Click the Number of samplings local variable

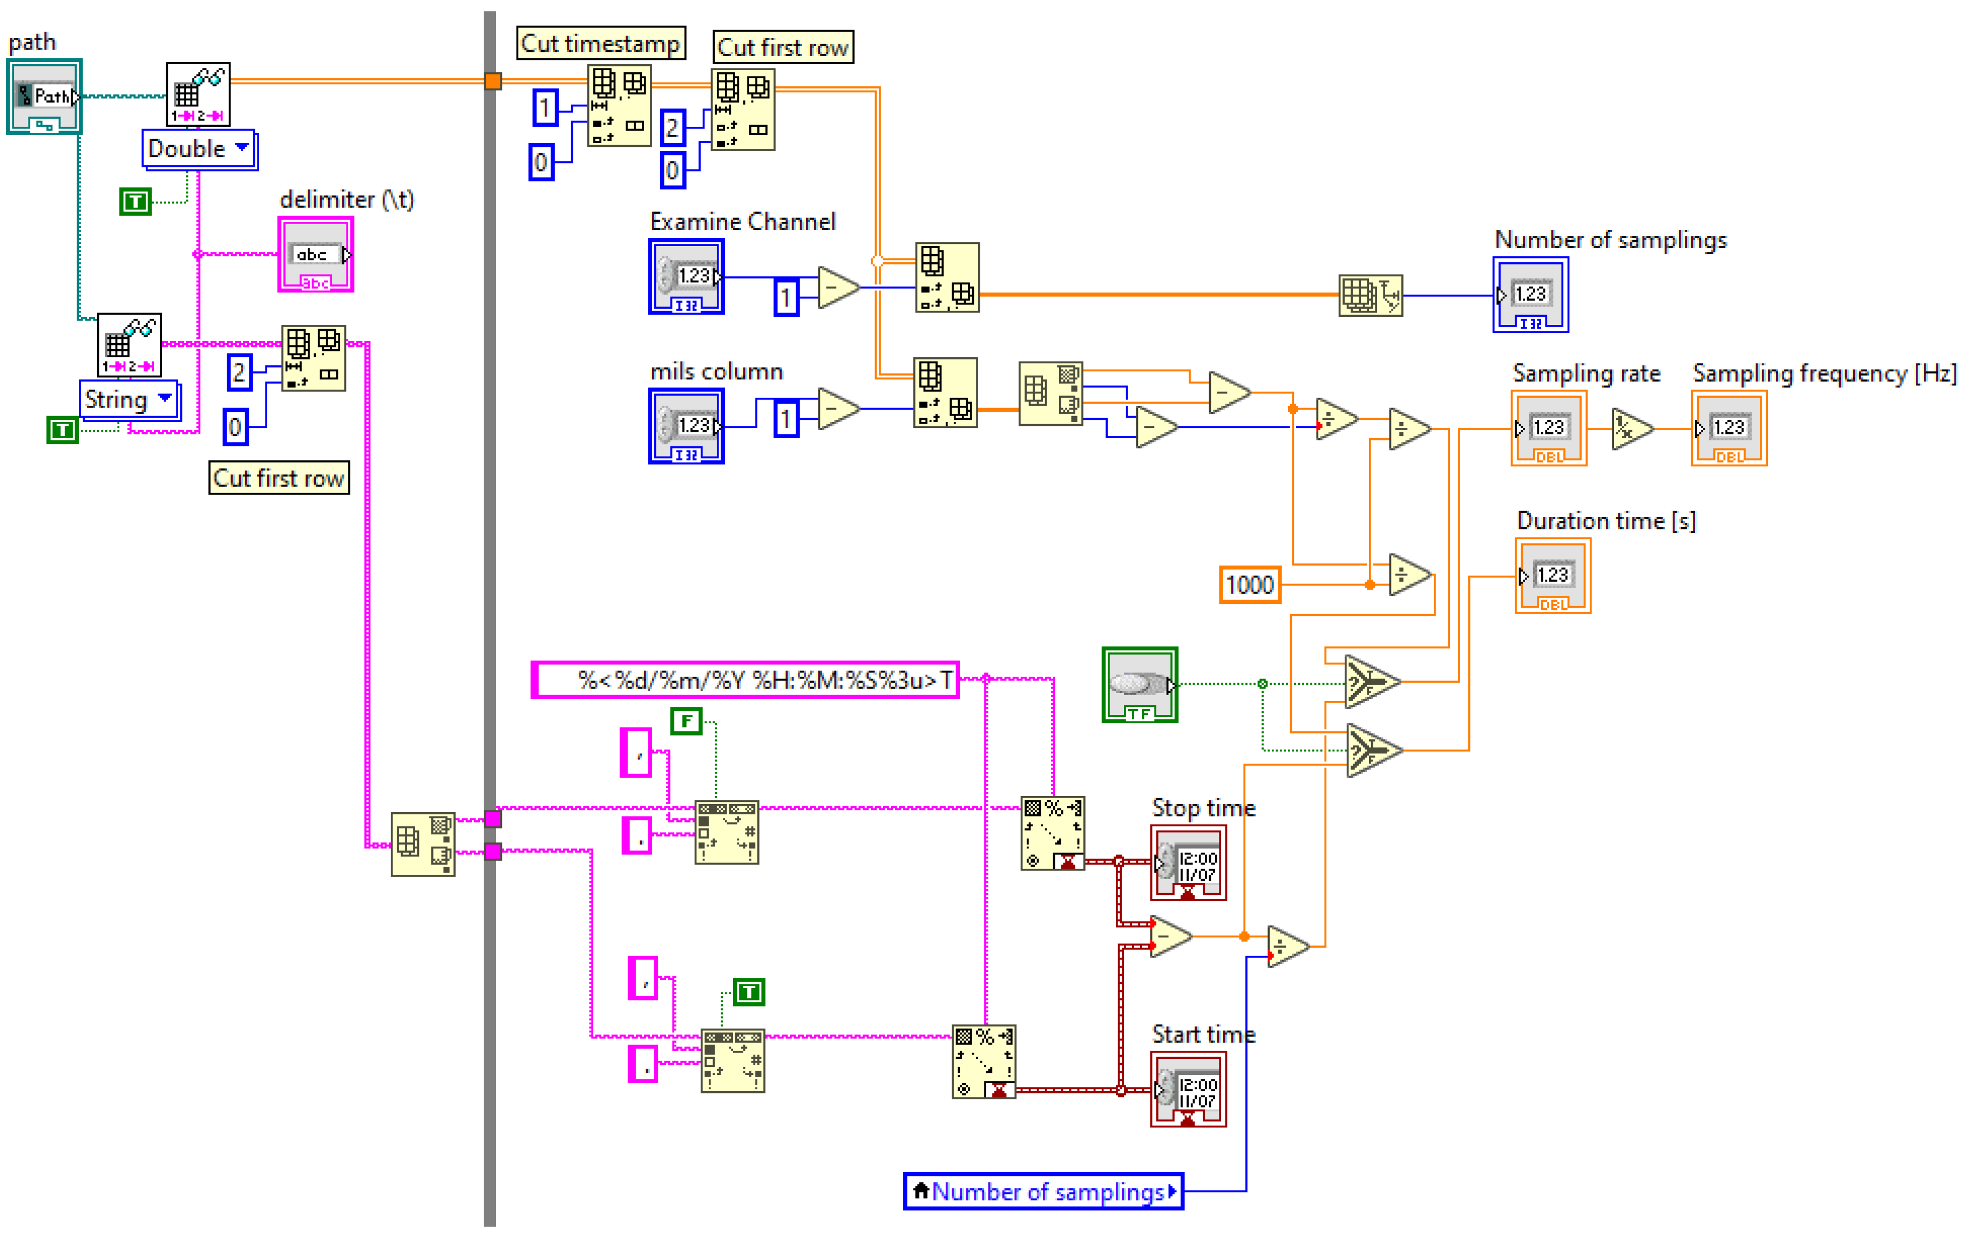(1043, 1192)
